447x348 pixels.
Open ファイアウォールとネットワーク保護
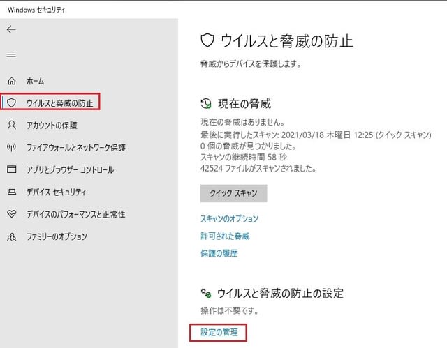(76, 147)
